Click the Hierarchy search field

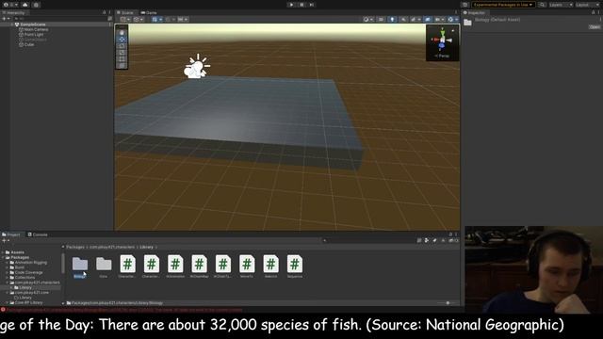click(x=61, y=19)
